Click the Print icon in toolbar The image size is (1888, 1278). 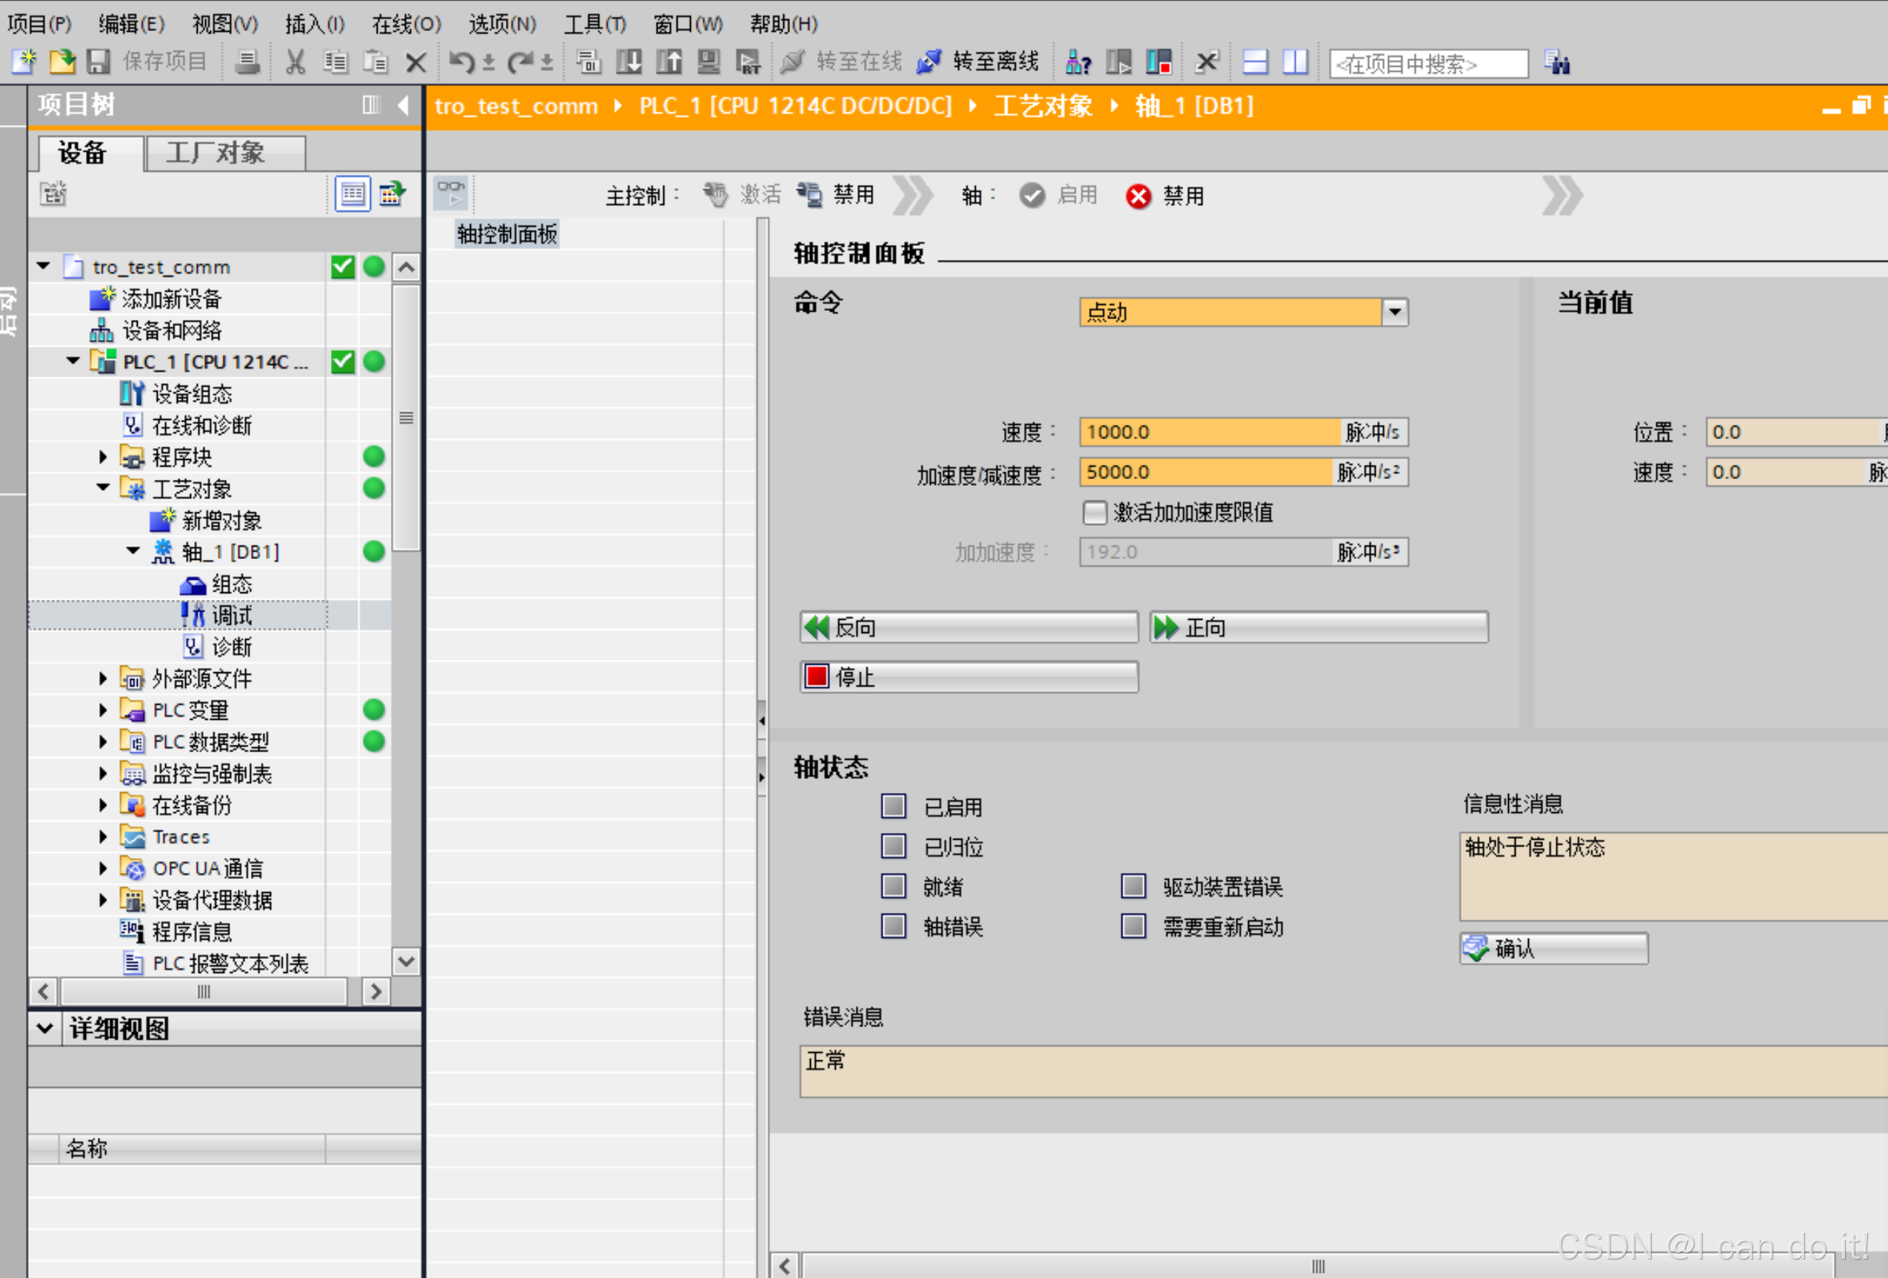point(247,61)
